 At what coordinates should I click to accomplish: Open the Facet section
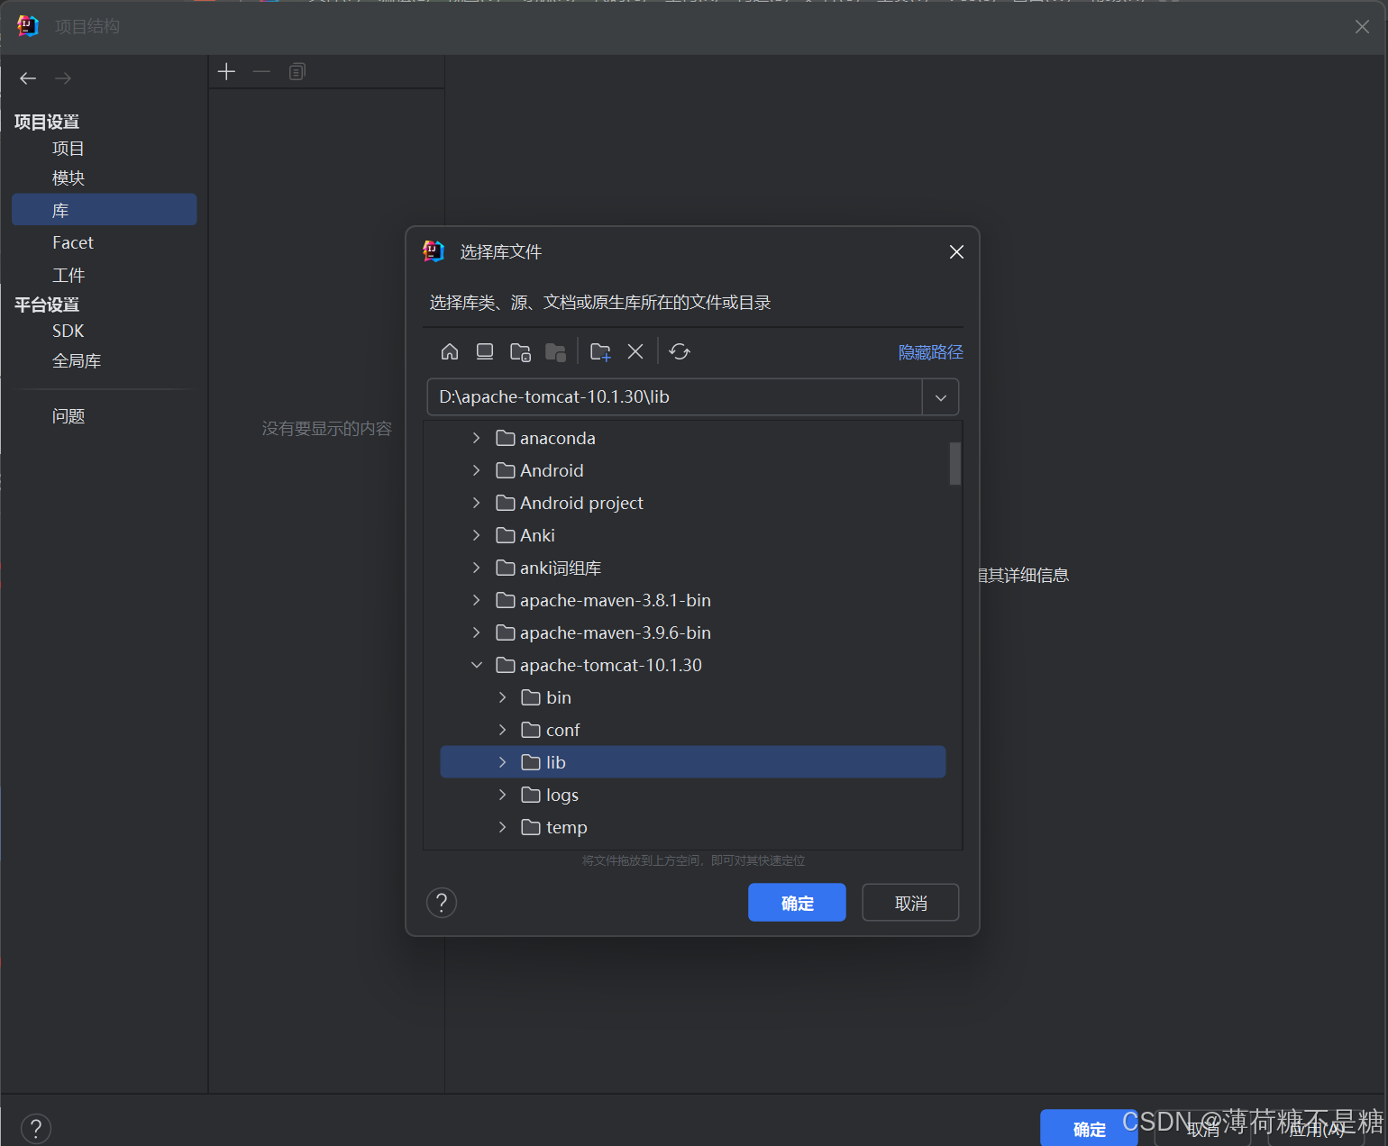(73, 242)
